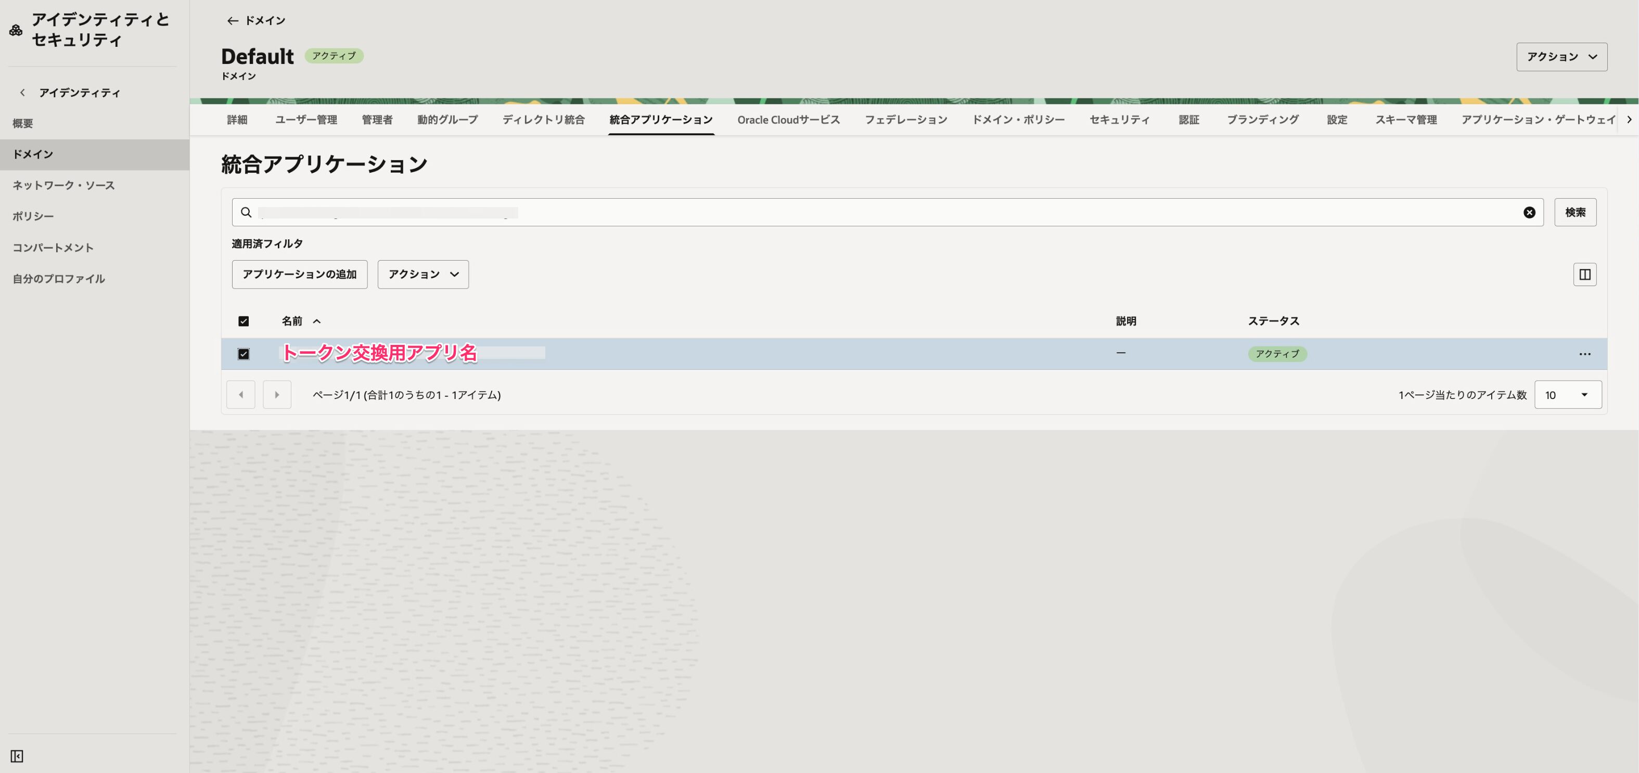This screenshot has height=773, width=1639.
Task: Click the panel icon at the bottom left
Action: pyautogui.click(x=17, y=756)
